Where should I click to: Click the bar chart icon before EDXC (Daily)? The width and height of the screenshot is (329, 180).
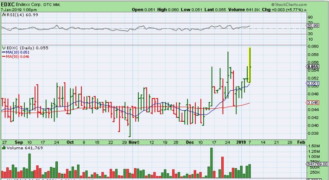coord(4,48)
